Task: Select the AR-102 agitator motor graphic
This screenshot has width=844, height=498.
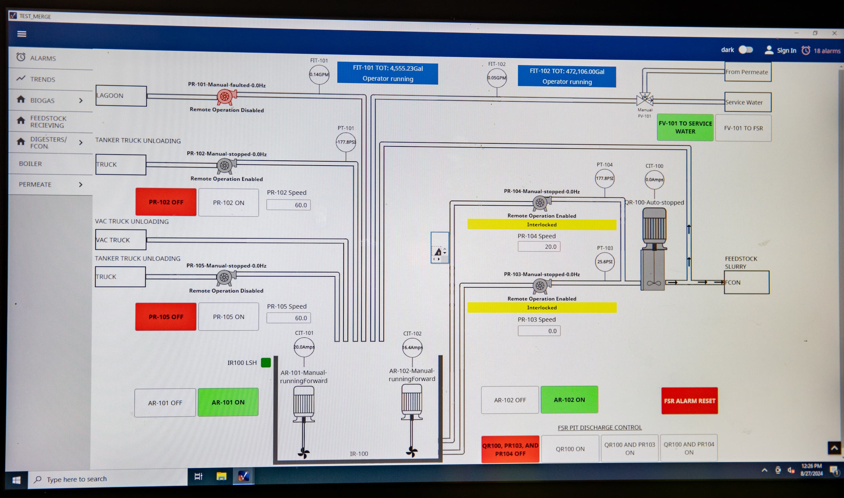Action: click(412, 420)
